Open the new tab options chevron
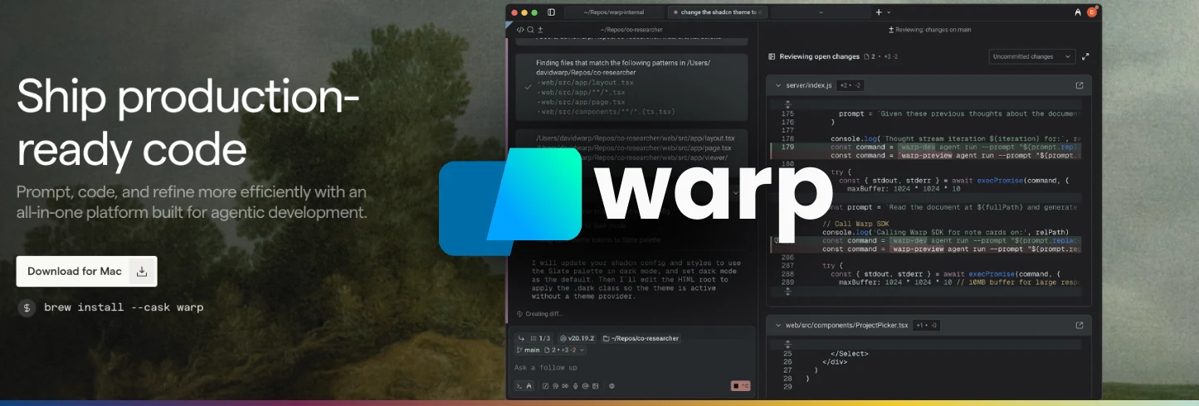Viewport: 1199px width, 406px height. coord(889,12)
